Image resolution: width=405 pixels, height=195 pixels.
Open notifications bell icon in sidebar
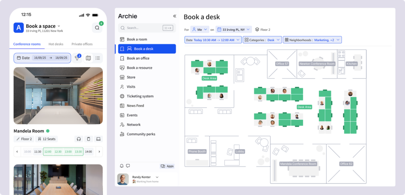pyautogui.click(x=122, y=166)
